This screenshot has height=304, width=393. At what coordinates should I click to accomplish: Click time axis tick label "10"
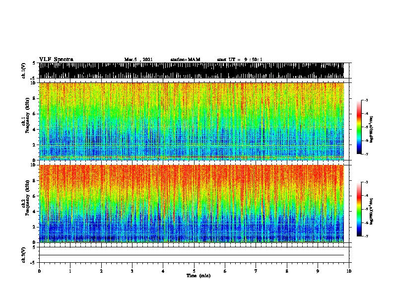[349, 271]
